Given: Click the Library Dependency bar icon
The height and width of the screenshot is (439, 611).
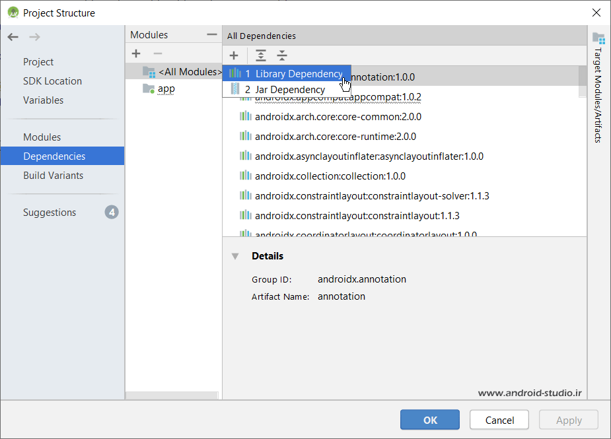Looking at the screenshot, I should tap(235, 73).
